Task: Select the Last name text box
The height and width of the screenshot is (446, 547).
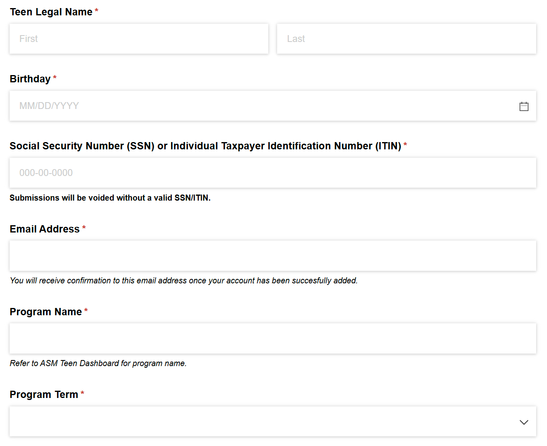Action: (406, 39)
